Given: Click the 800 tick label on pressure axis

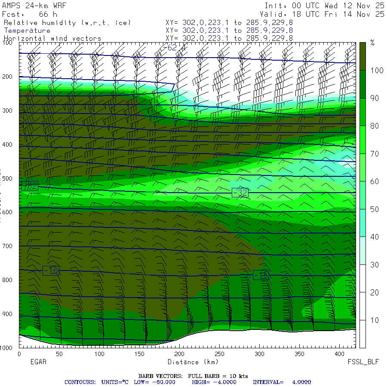Looking at the screenshot, I should (x=7, y=280).
